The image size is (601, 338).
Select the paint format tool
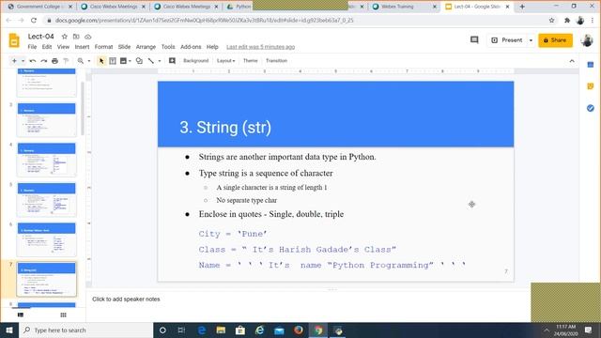click(x=66, y=61)
